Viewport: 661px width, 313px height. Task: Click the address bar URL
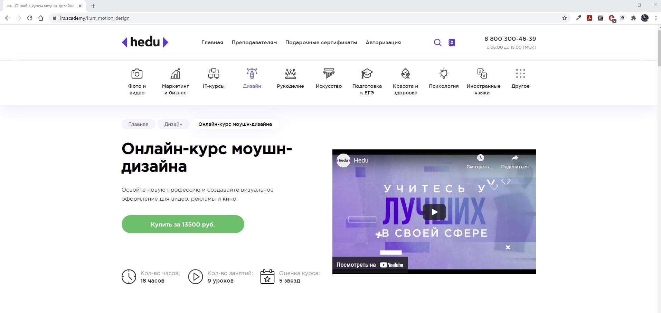coord(95,18)
